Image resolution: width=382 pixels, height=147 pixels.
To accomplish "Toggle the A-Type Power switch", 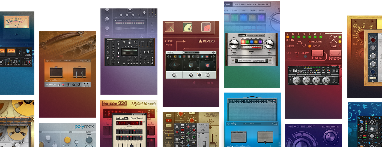I will (269, 52).
